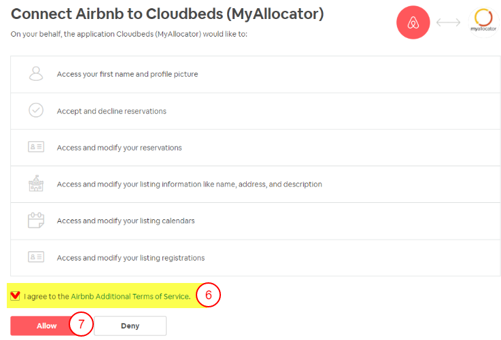The height and width of the screenshot is (340, 501).
Task: Click 'Access and modify your listing registrations' text
Action: (x=131, y=258)
